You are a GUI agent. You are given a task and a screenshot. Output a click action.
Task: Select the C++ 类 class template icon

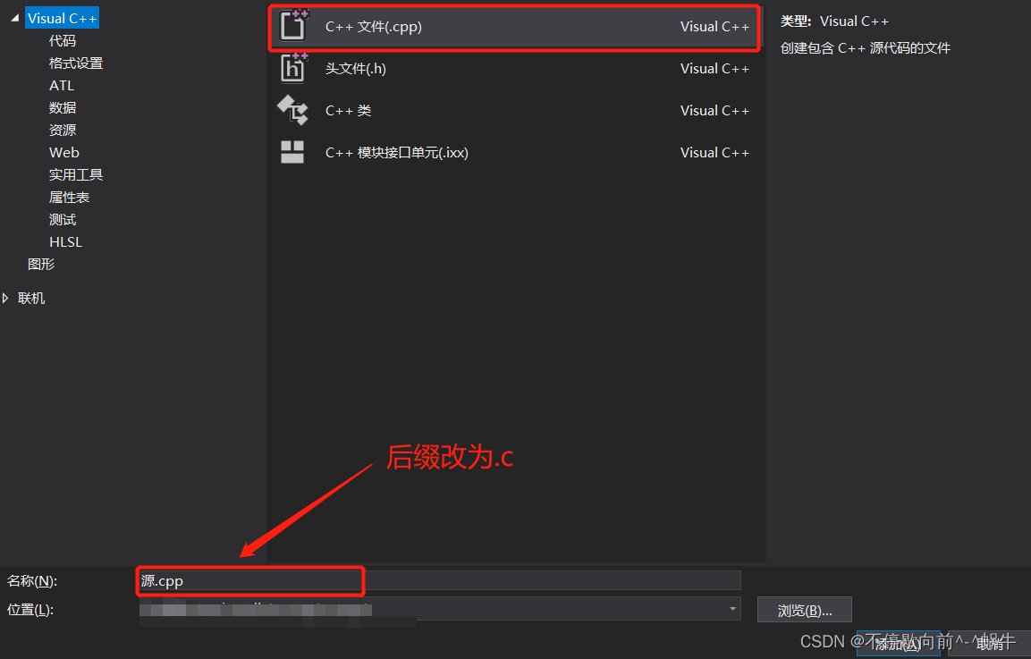point(293,110)
